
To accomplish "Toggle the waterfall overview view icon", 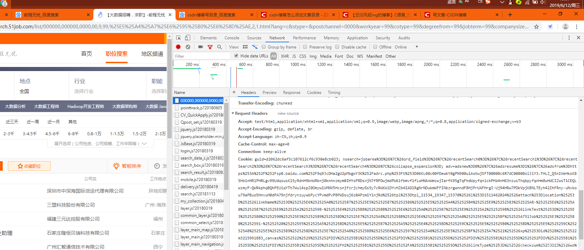I will (255, 47).
